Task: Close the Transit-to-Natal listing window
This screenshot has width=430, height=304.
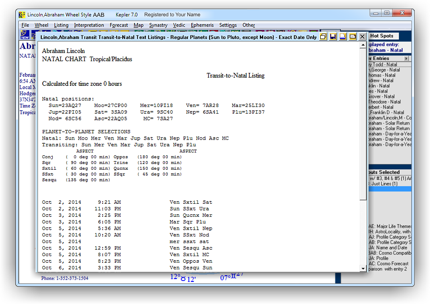Action: tap(362, 36)
